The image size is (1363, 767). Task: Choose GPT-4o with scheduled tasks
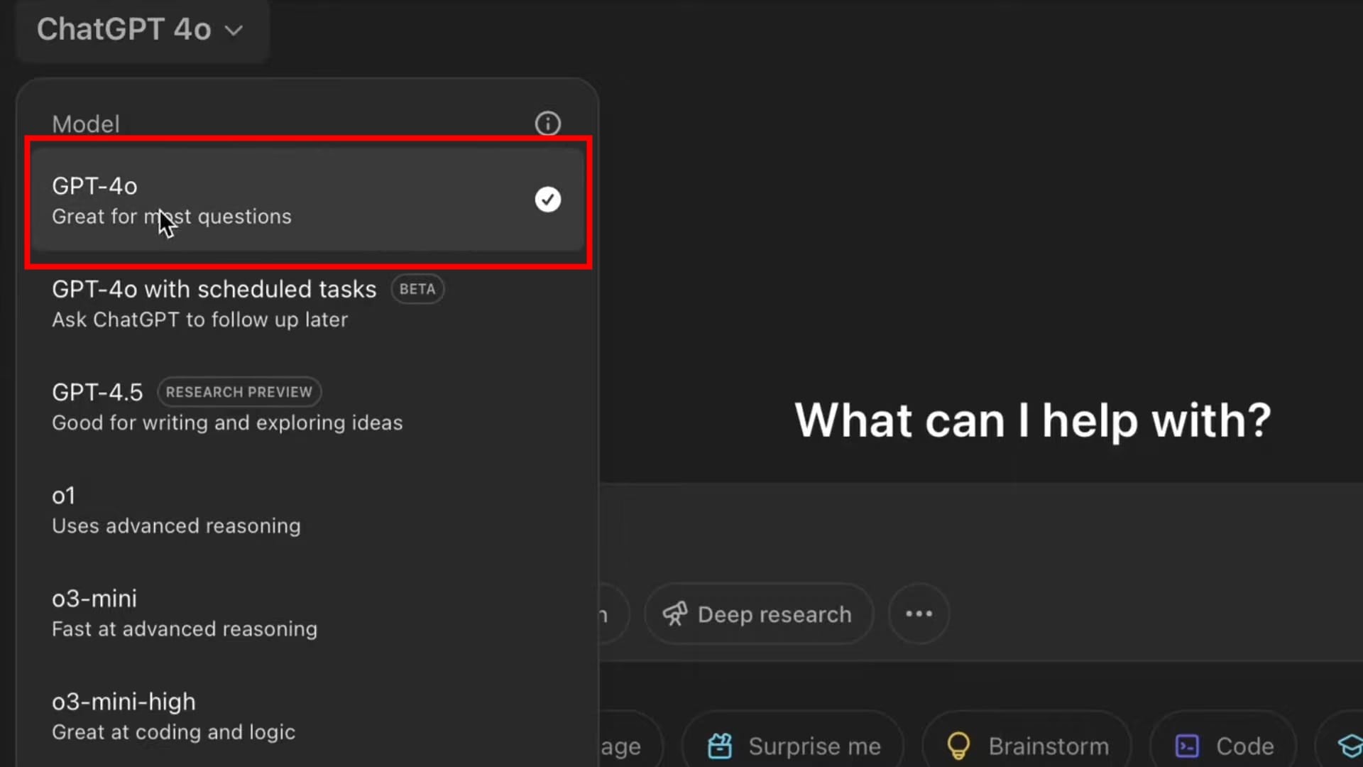pos(307,304)
